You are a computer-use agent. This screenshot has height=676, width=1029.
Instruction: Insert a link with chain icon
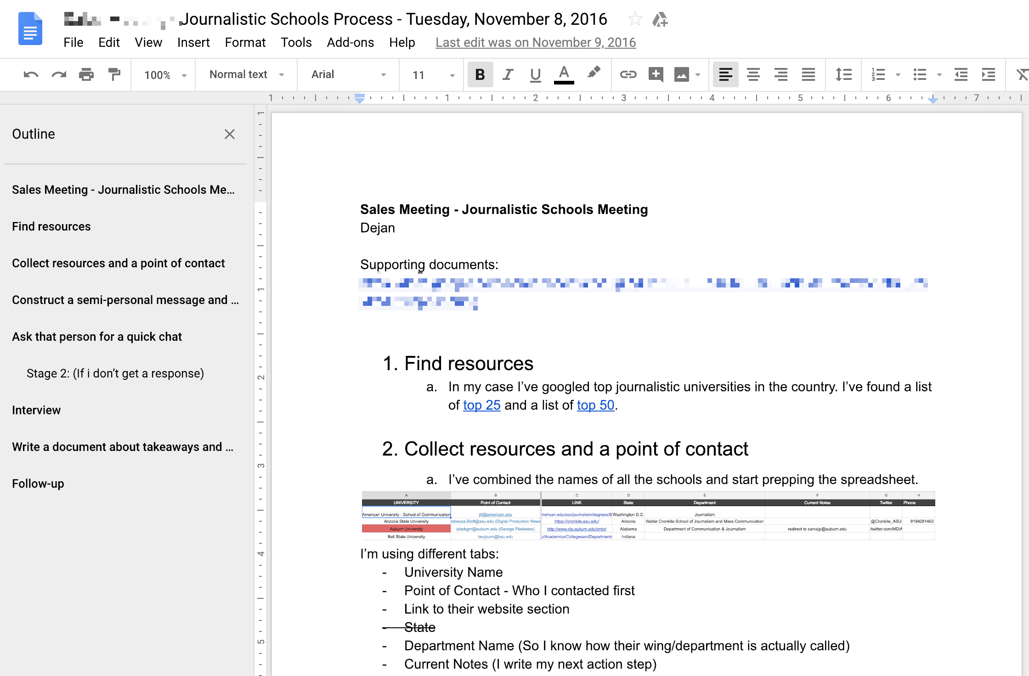[628, 74]
